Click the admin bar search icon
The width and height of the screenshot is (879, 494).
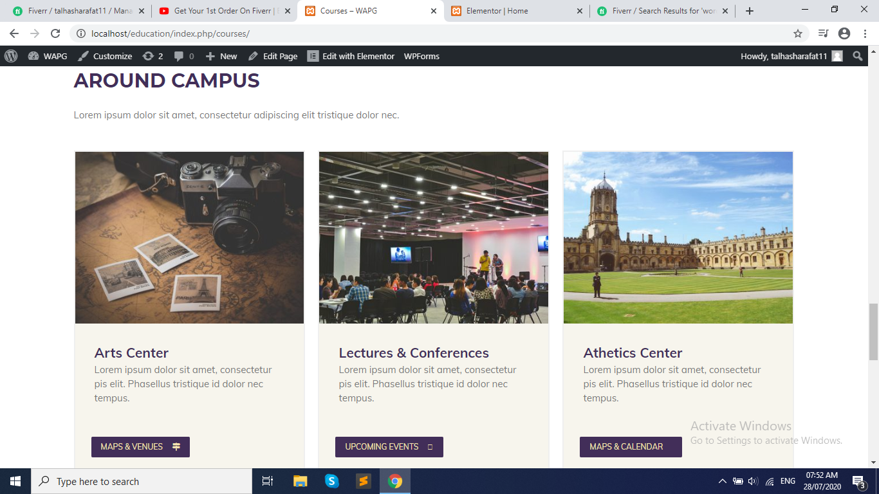[x=858, y=56]
